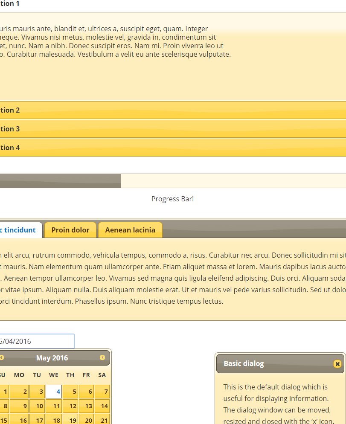Image resolution: width=346 pixels, height=424 pixels.
Task: Choose day 2 in the calendar
Action: pyautogui.click(x=19, y=392)
